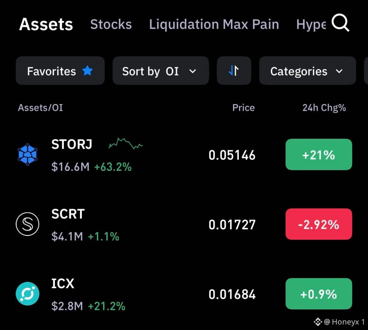Open the Liquidation Max Pain tab
The height and width of the screenshot is (330, 368).
214,24
